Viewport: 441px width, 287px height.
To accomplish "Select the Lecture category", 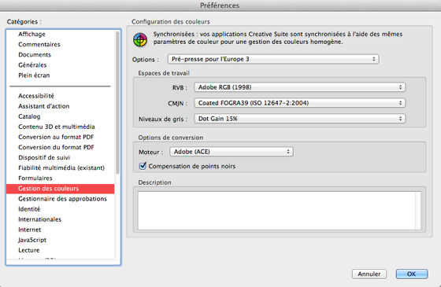I will pos(60,250).
